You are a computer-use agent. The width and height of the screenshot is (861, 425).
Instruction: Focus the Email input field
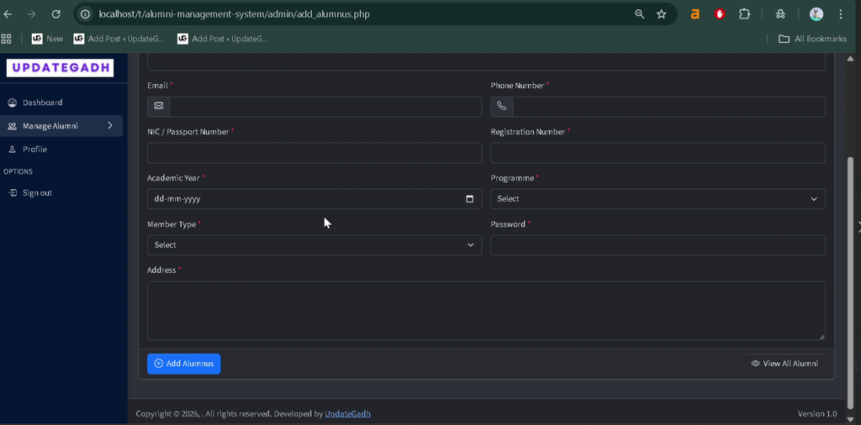tap(325, 107)
